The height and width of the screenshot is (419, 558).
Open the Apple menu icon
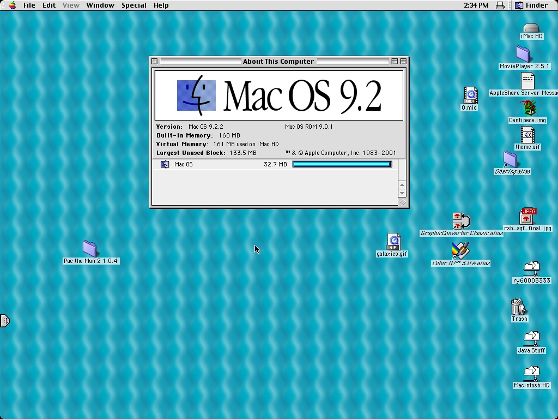(13, 5)
